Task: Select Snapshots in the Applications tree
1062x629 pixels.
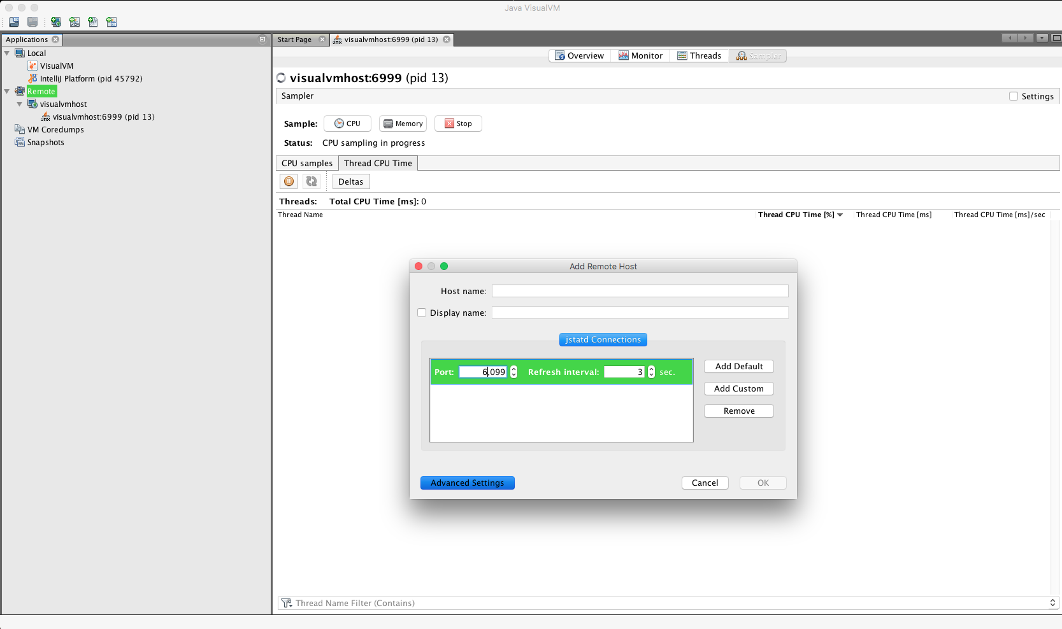Action: (x=46, y=143)
